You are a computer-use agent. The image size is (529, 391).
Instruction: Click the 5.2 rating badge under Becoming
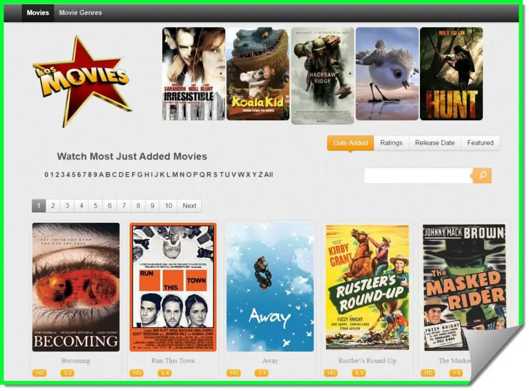coord(68,372)
